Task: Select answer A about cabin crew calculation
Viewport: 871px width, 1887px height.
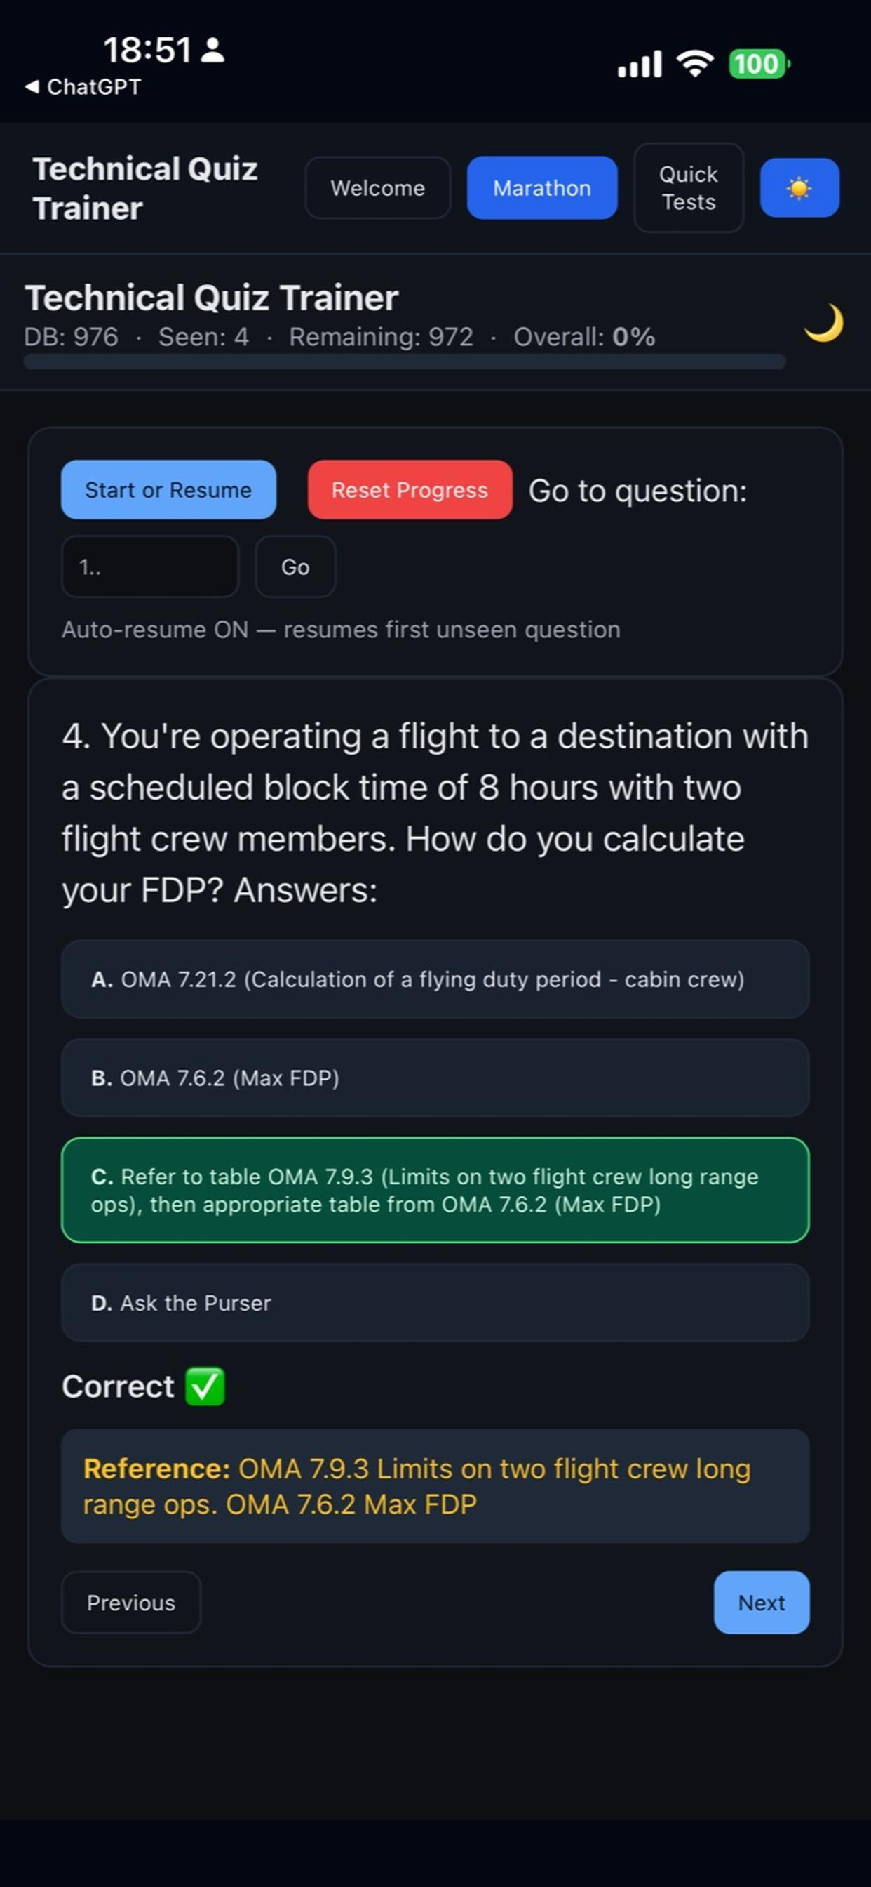Action: pyautogui.click(x=435, y=979)
